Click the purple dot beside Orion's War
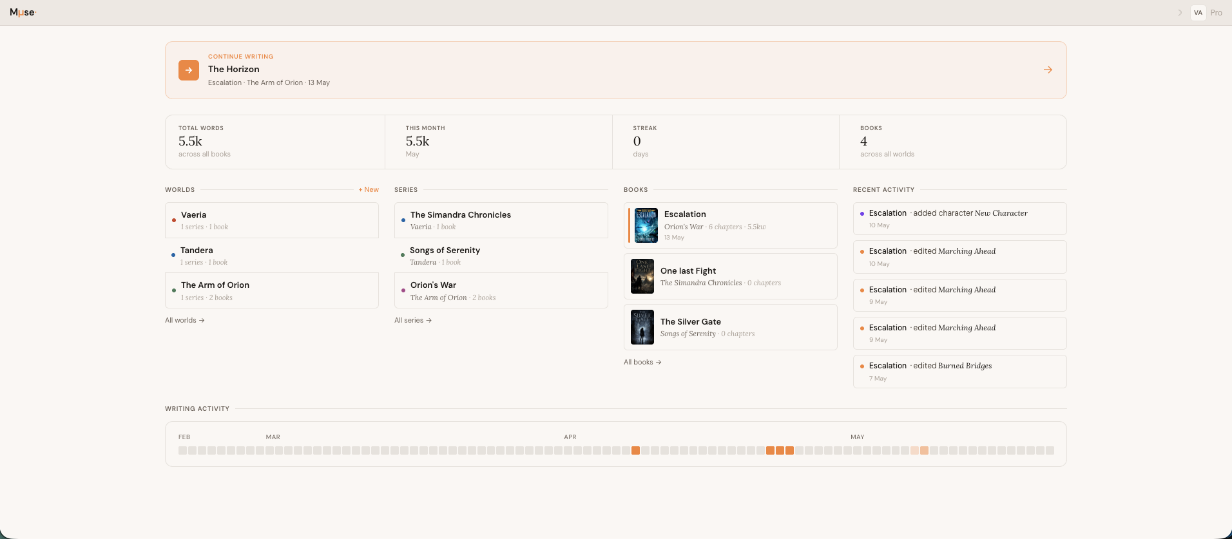Image resolution: width=1232 pixels, height=539 pixels. (x=403, y=290)
